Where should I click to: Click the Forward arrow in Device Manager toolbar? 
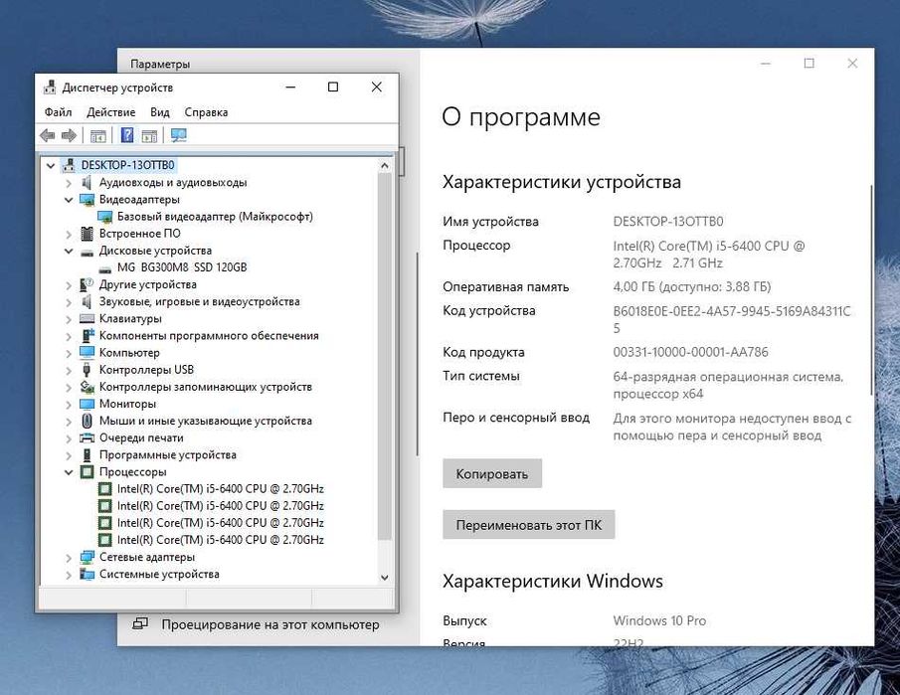[69, 135]
